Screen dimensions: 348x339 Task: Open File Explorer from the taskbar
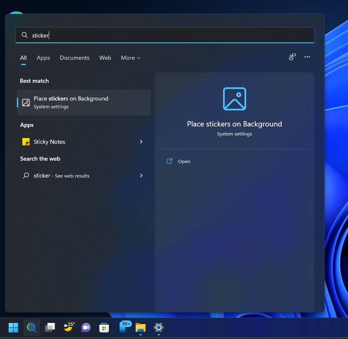(x=140, y=327)
